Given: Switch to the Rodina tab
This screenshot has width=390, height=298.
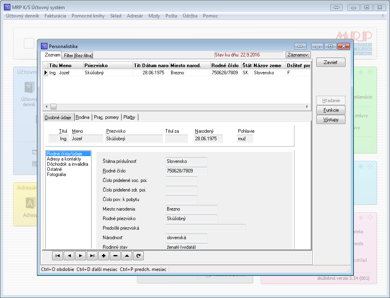Looking at the screenshot, I should (83, 117).
